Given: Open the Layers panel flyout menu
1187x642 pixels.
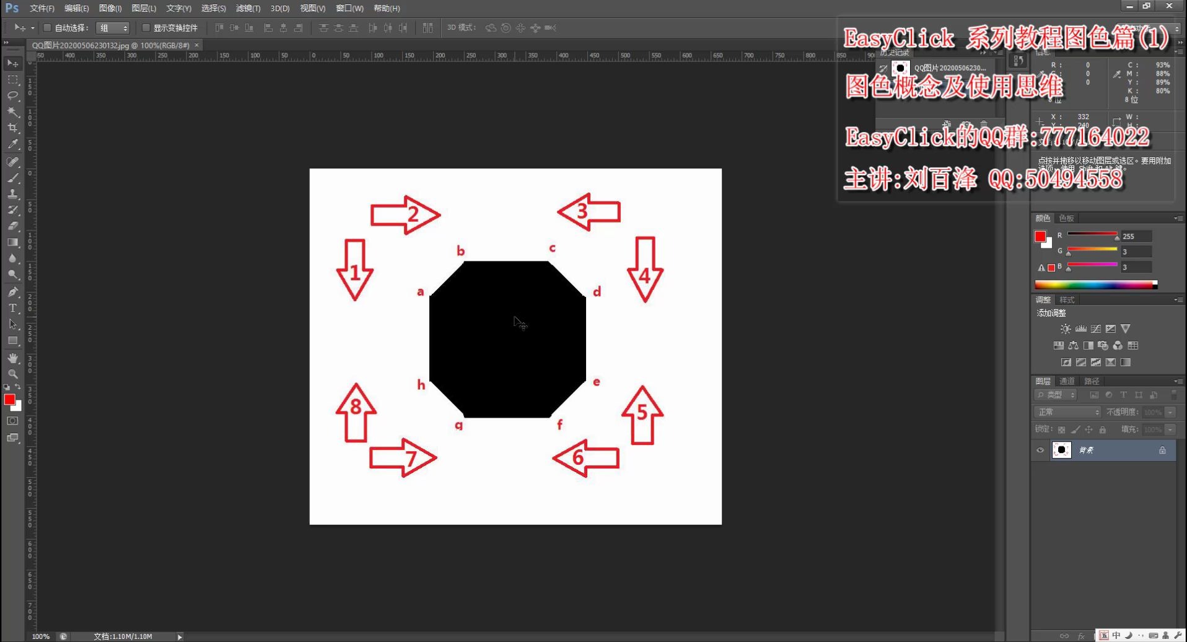Looking at the screenshot, I should 1178,381.
